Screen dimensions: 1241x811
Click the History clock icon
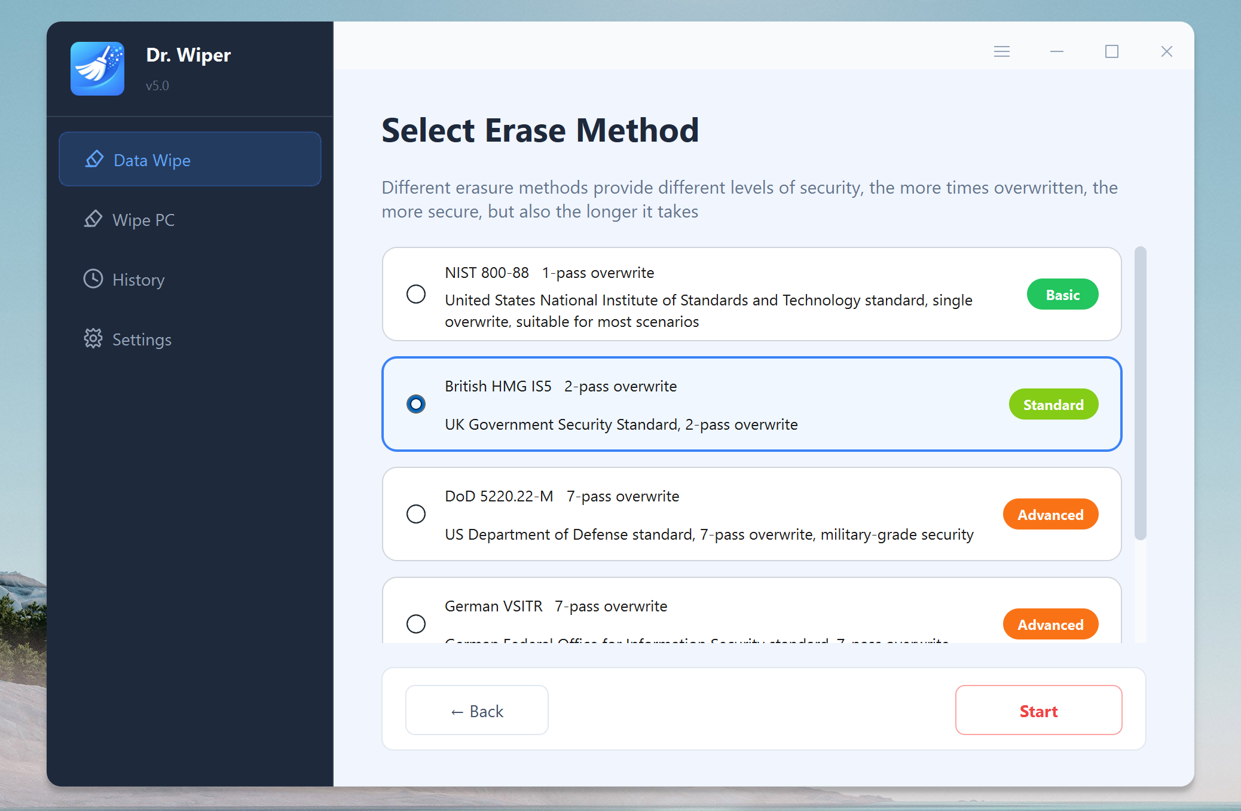pos(93,279)
